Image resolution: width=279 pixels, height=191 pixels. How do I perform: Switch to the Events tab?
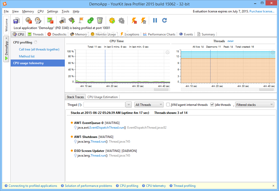pyautogui.click(x=186, y=34)
